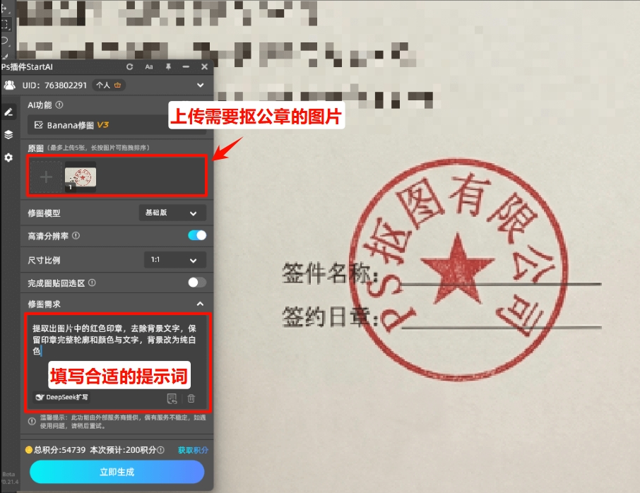This screenshot has width=640, height=493.
Task: Open settings gear in left sidebar
Action: point(8,158)
